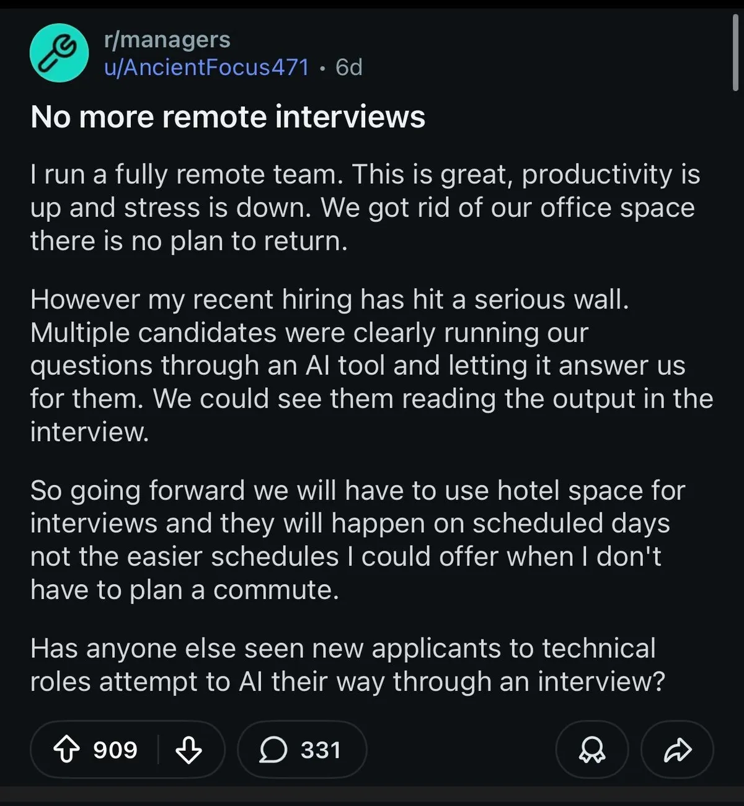Click the 909 upvote count
This screenshot has width=744, height=806.
pos(115,750)
